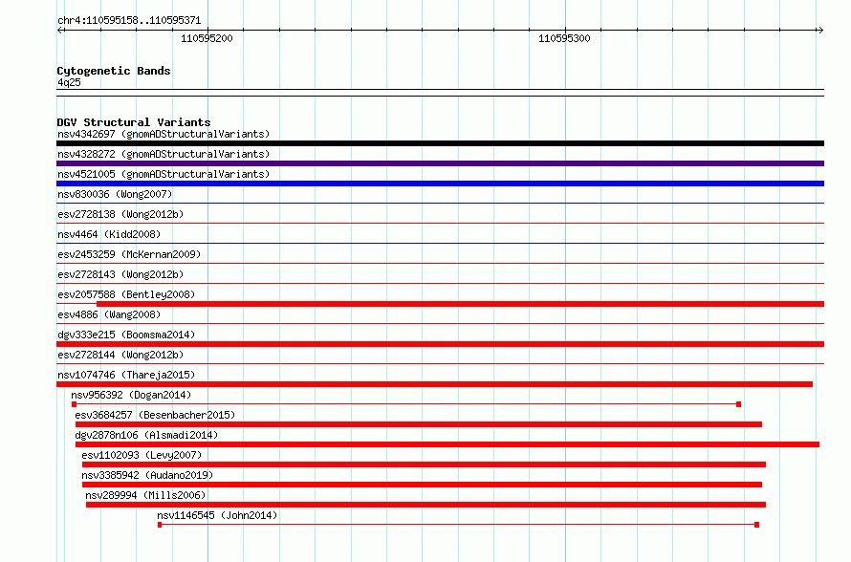Select the thin blue line under nsv830036
This screenshot has height=562, width=851.
[x=440, y=204]
